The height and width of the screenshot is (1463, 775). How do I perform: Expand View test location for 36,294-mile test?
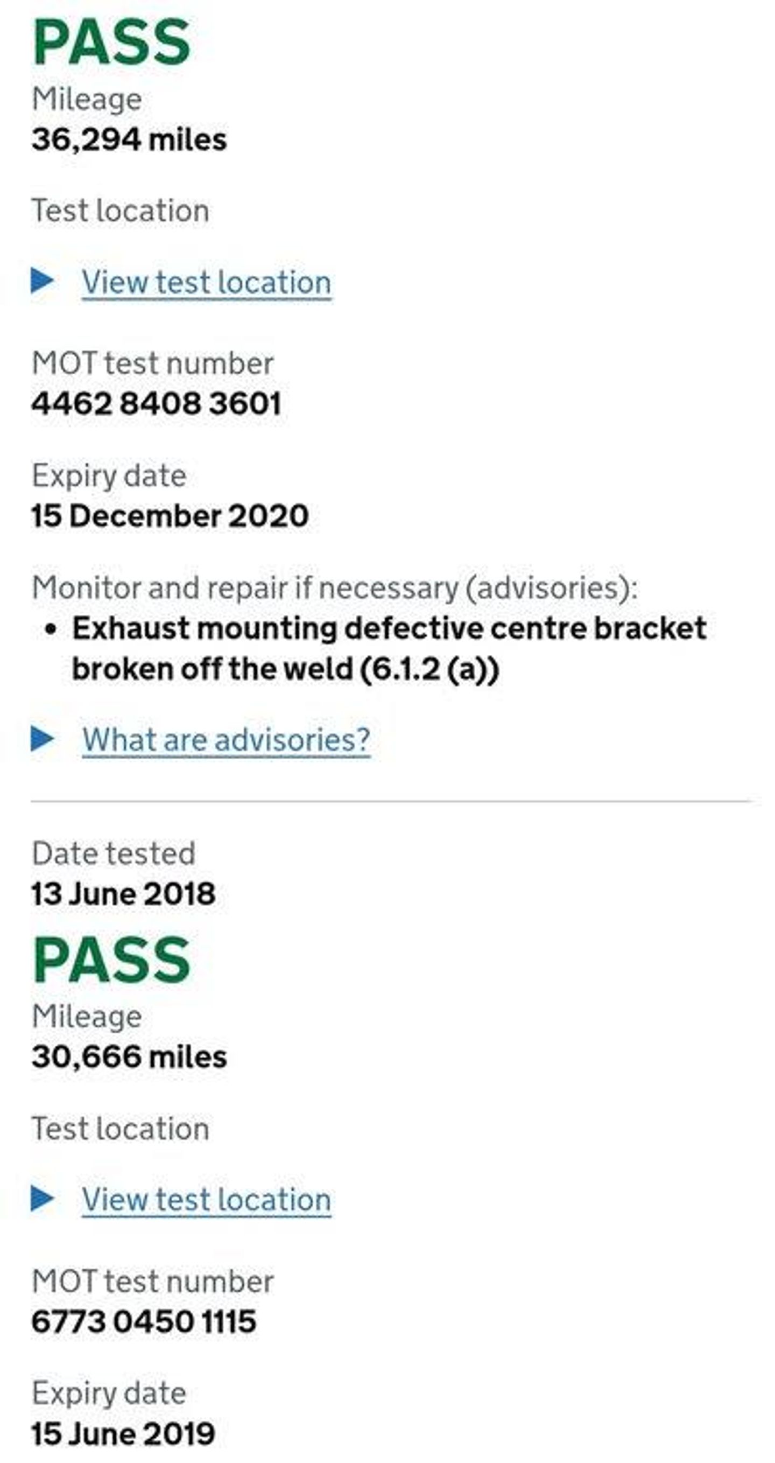(x=206, y=282)
